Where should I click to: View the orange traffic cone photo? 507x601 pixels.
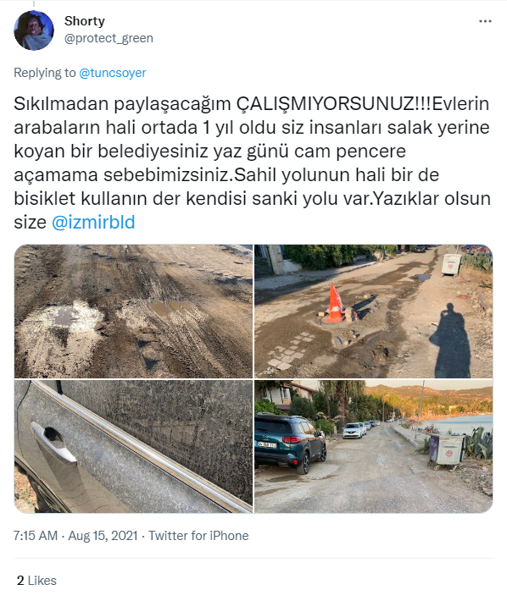pos(373,312)
